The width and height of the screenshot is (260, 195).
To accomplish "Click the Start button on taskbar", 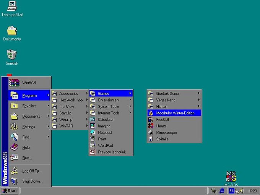I will (10, 191).
